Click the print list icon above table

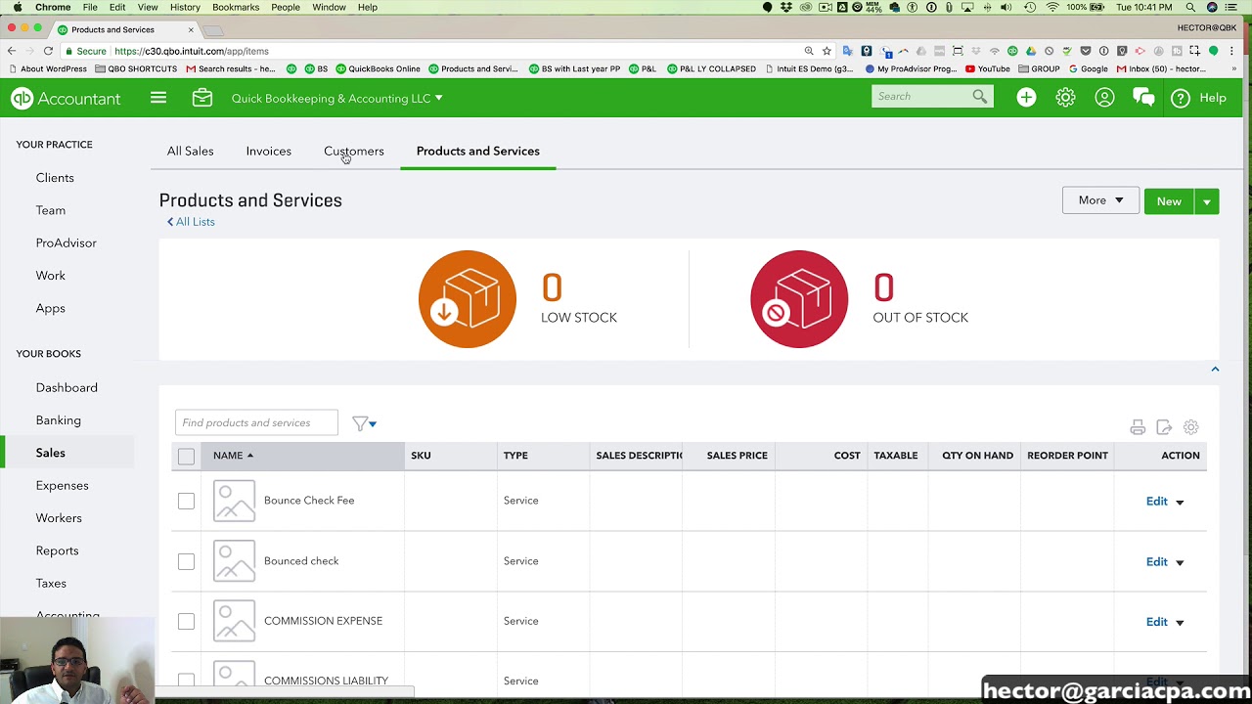1138,427
